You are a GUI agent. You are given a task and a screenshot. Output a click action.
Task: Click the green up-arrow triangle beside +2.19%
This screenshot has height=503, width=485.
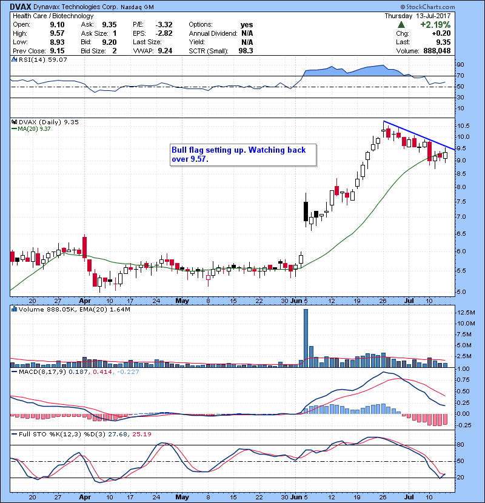click(401, 25)
